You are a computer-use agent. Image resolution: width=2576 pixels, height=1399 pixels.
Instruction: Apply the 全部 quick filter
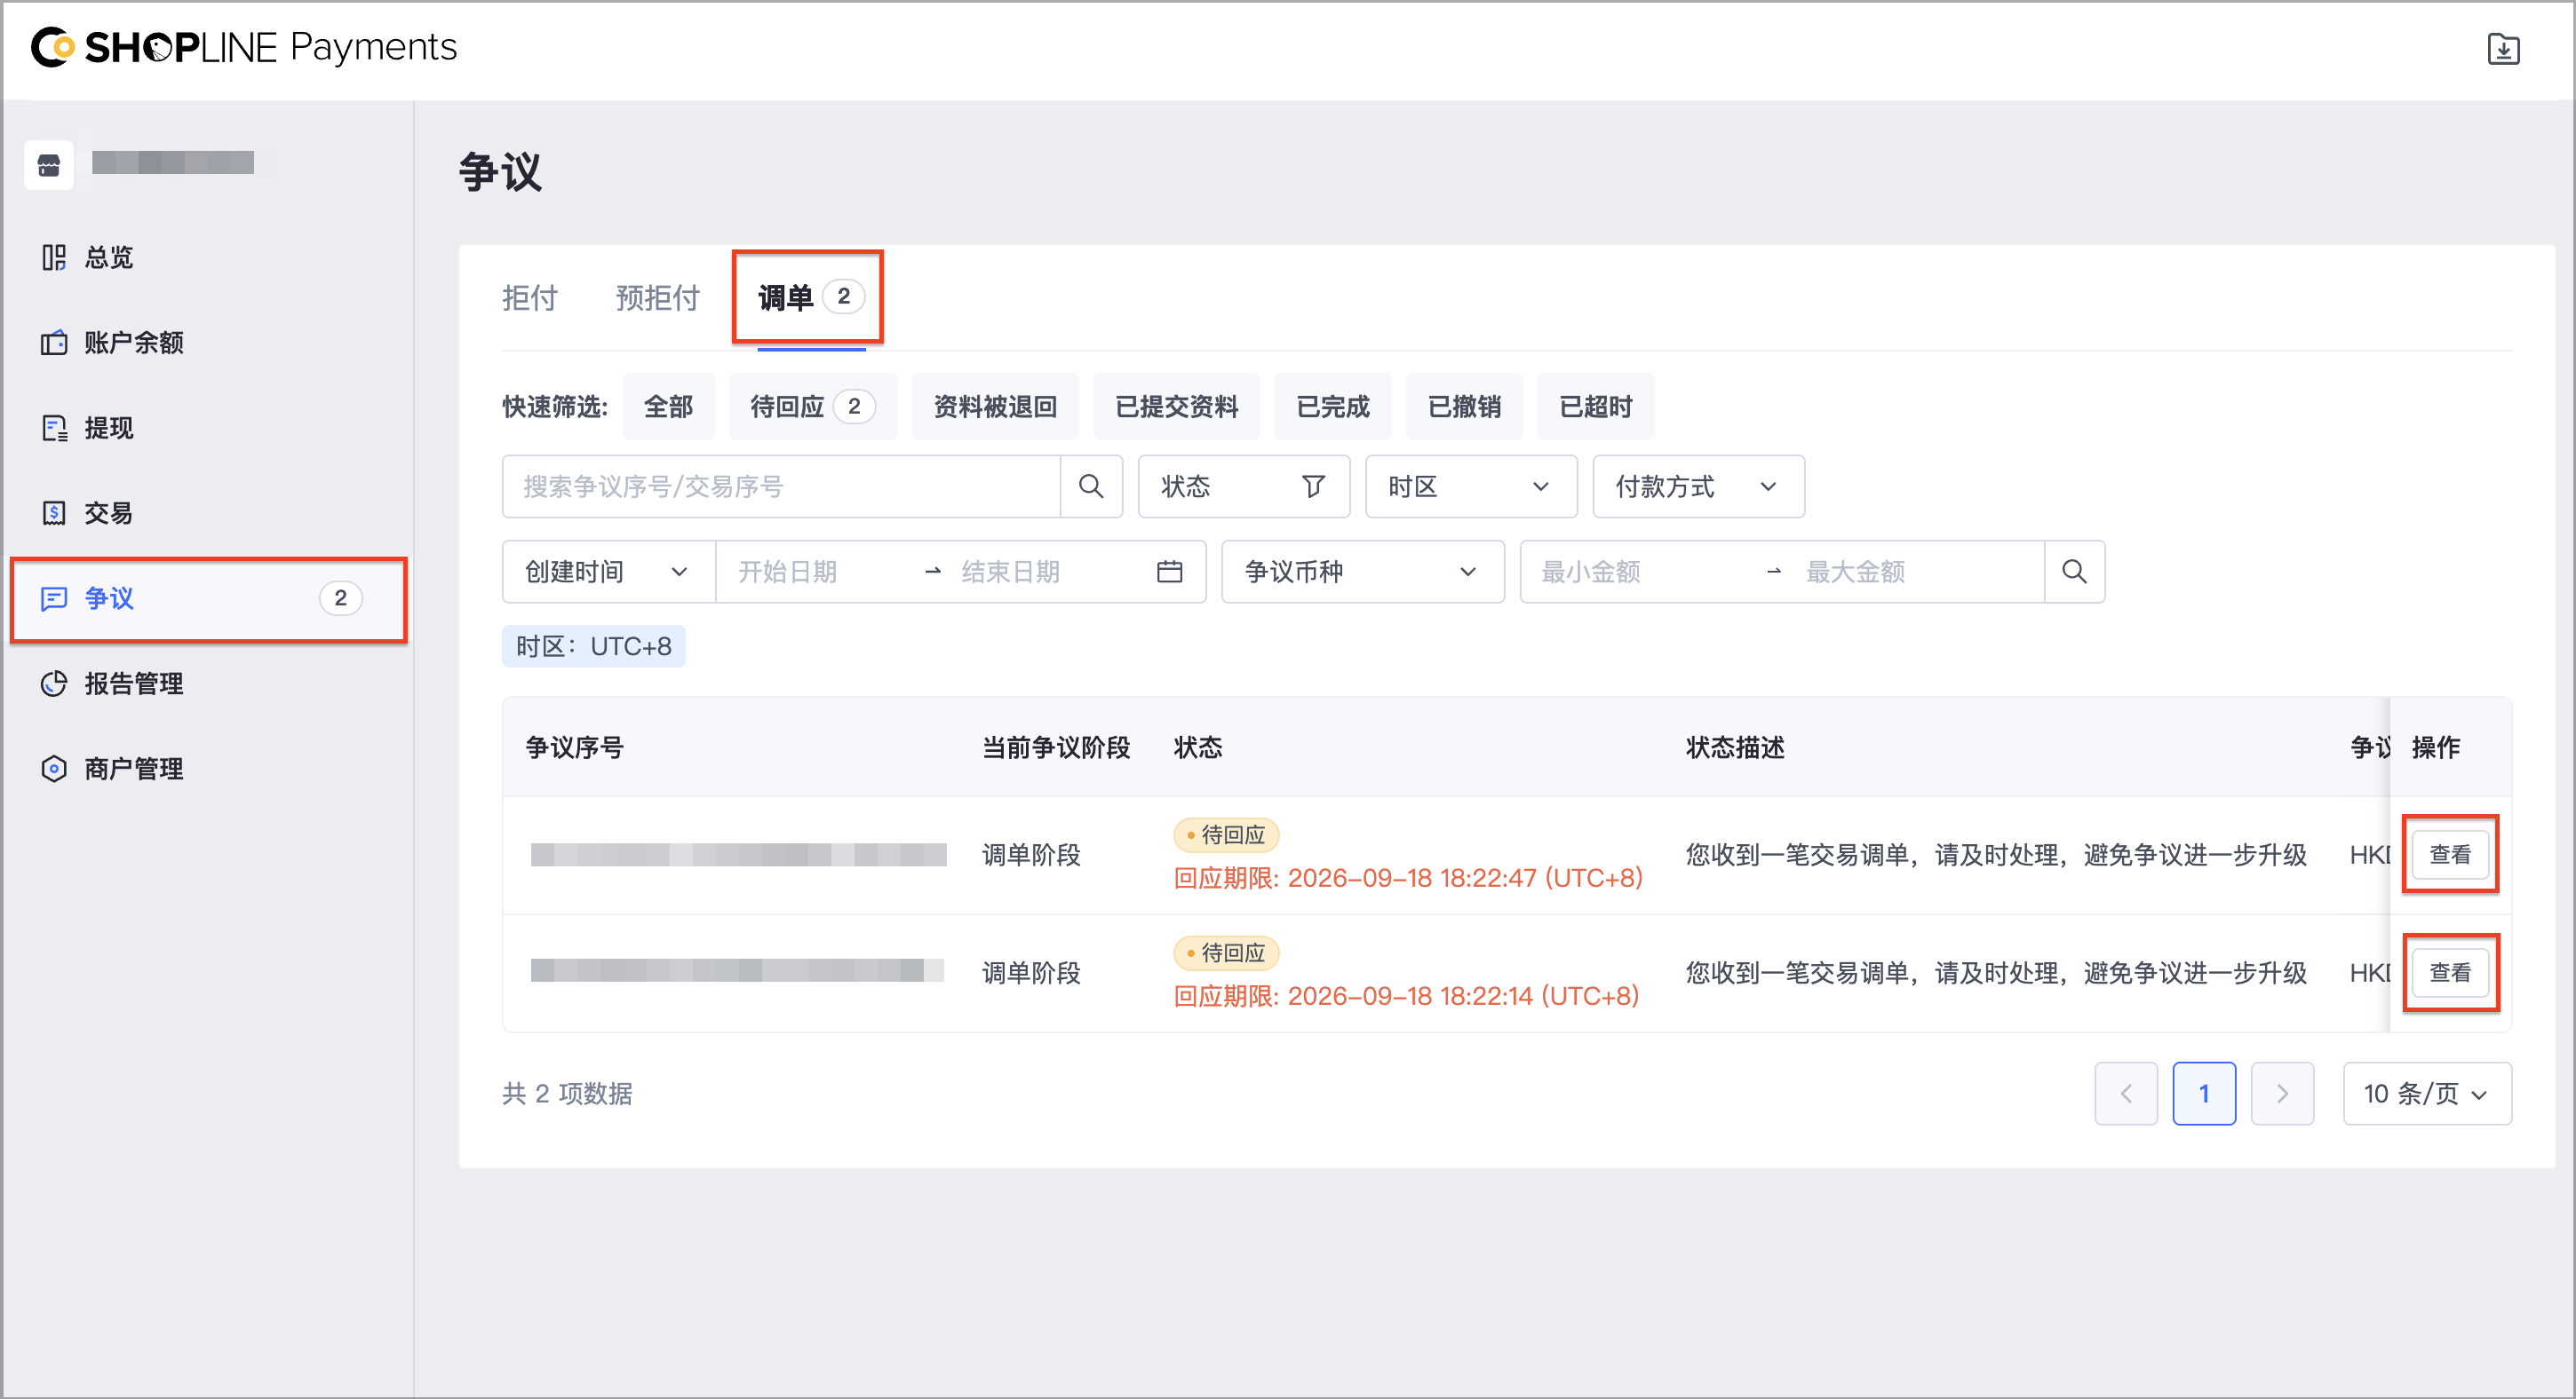click(668, 407)
